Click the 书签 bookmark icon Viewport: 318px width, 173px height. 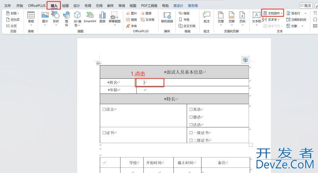(184, 19)
